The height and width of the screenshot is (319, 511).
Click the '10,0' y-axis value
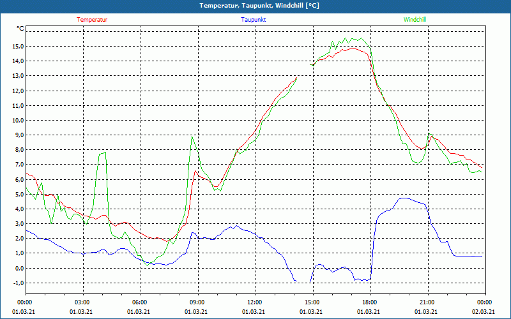(x=18, y=120)
